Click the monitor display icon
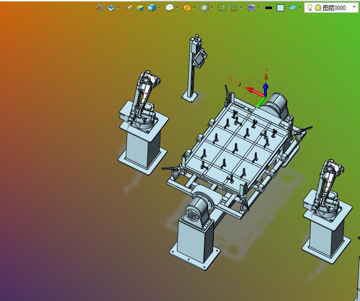Image resolution: width=360 pixels, height=301 pixels. tap(251, 8)
